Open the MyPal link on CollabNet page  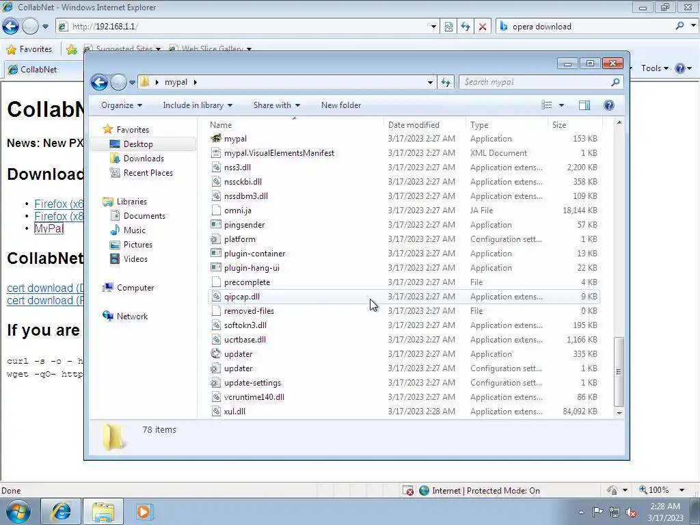click(49, 228)
